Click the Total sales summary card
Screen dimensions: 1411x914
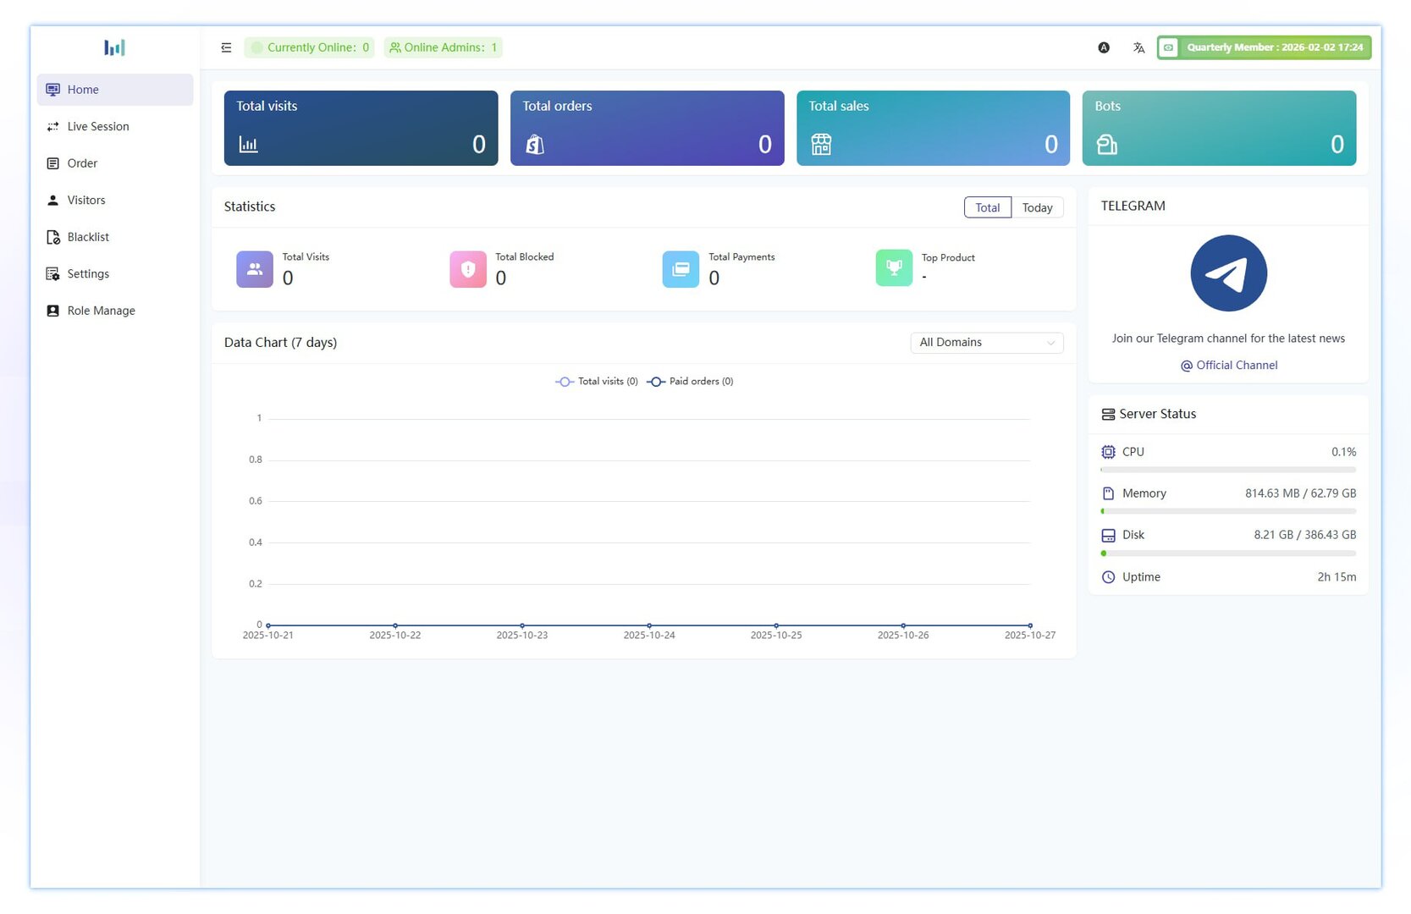[x=933, y=128]
